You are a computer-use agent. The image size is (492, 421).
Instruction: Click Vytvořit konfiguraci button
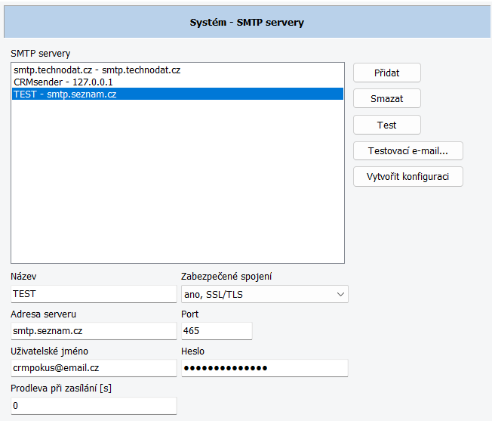tap(408, 177)
